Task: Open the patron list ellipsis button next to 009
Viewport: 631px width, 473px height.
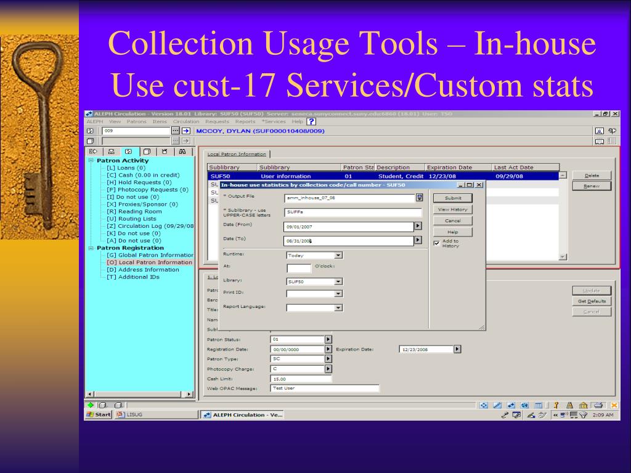Action: pos(176,131)
